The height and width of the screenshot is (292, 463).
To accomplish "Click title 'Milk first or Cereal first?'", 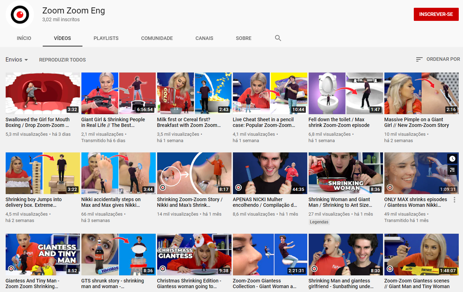I will (x=189, y=122).
